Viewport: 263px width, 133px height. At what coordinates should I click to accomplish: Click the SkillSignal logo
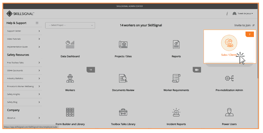[x=20, y=14]
